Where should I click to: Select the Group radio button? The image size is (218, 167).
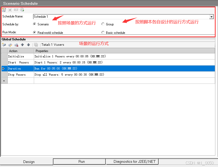[103, 24]
